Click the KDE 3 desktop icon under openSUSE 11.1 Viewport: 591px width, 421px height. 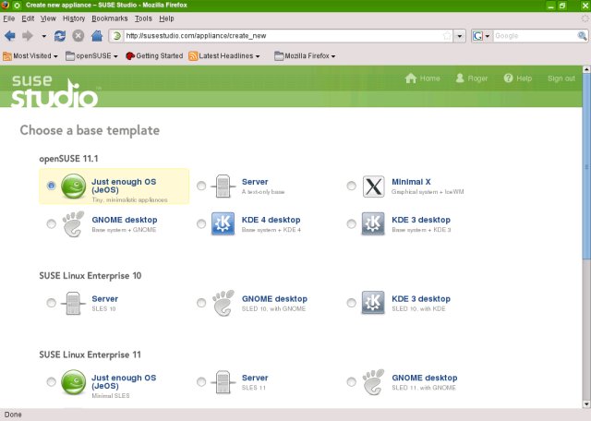point(373,223)
